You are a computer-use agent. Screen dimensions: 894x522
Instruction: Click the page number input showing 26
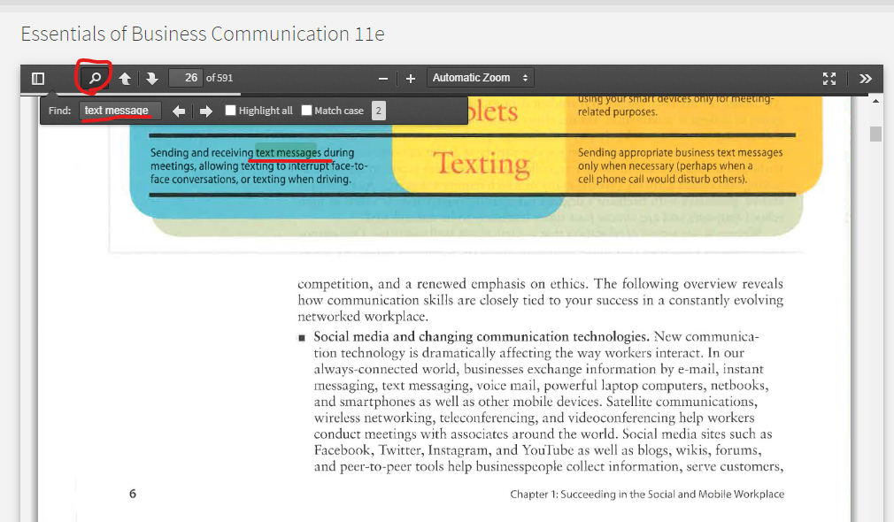(186, 78)
